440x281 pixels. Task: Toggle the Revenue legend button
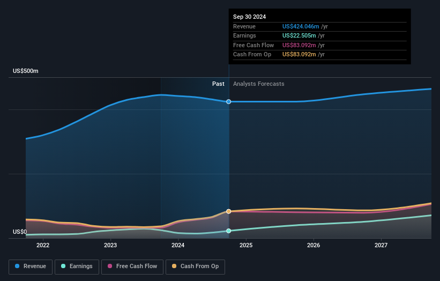point(31,267)
